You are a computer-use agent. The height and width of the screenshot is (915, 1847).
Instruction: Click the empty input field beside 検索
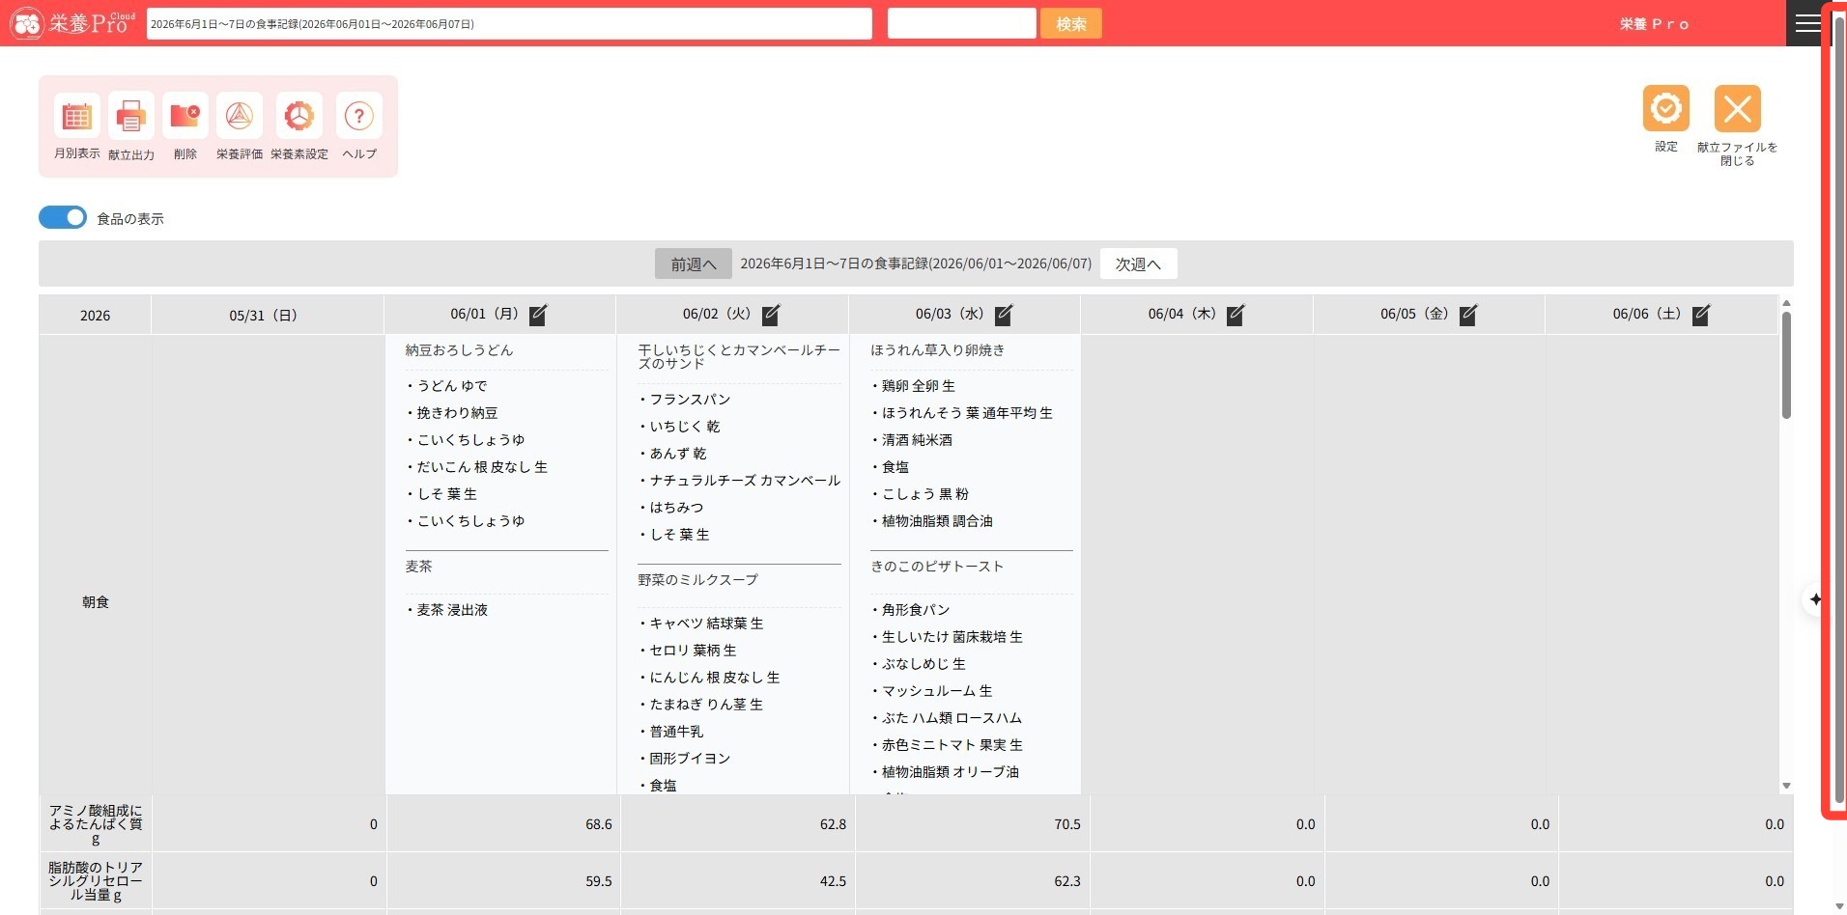pyautogui.click(x=961, y=23)
